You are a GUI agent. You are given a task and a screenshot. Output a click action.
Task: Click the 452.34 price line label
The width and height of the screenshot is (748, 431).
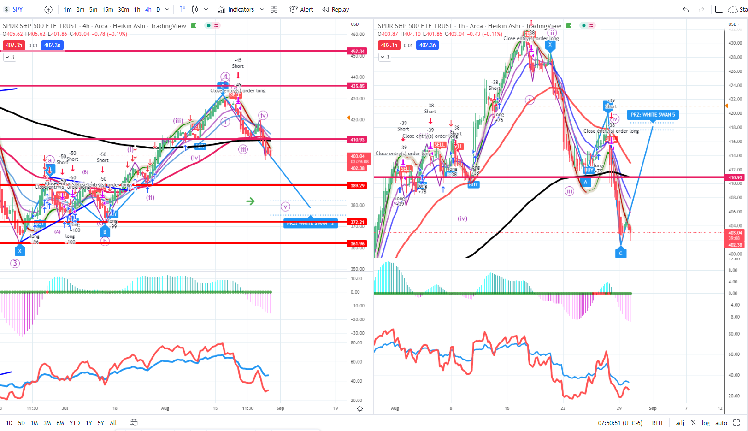pos(358,51)
